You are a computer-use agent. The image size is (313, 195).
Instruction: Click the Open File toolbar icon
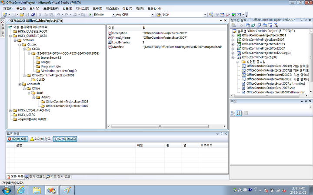(22, 15)
